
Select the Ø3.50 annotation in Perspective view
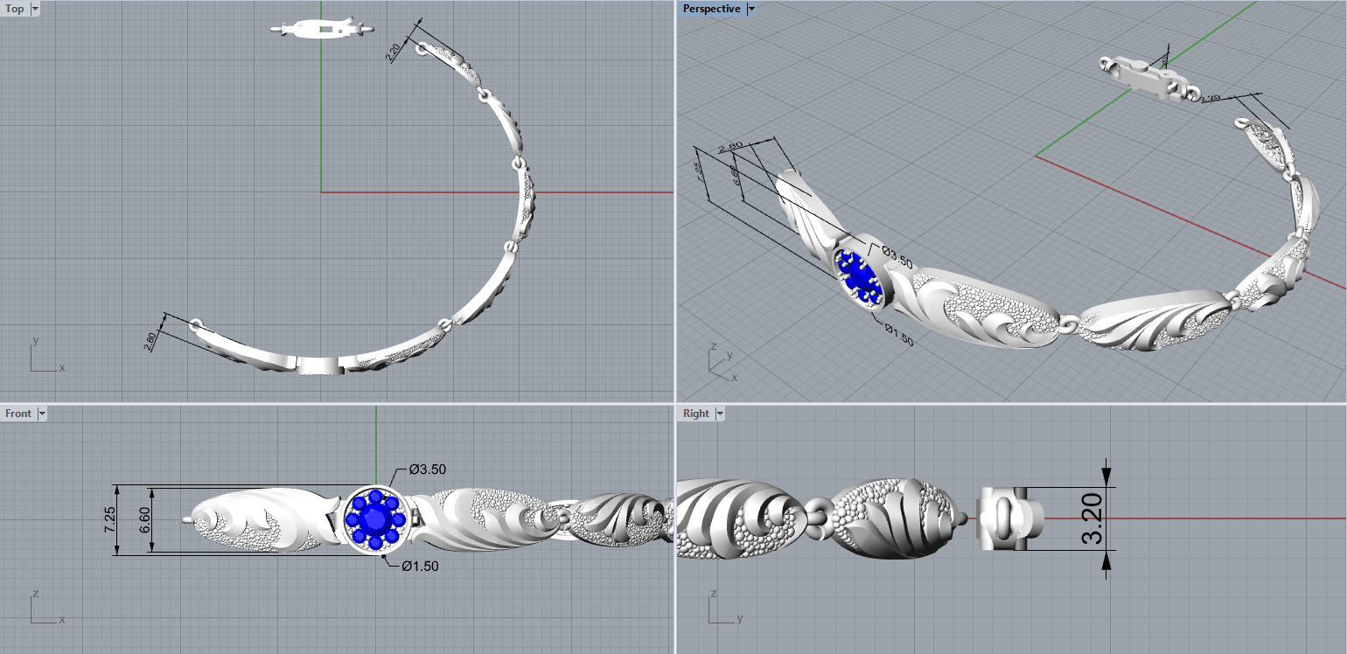click(897, 257)
